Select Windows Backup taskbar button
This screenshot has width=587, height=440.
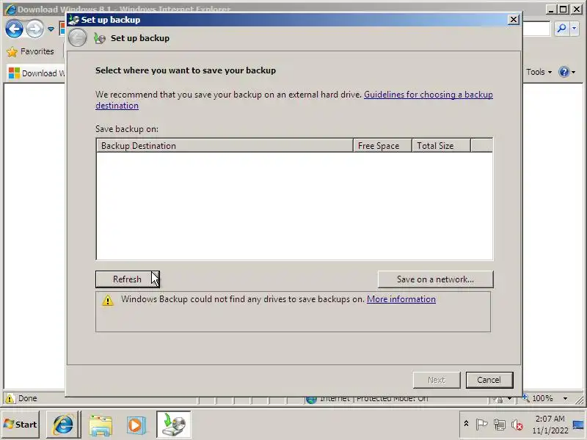pos(174,425)
